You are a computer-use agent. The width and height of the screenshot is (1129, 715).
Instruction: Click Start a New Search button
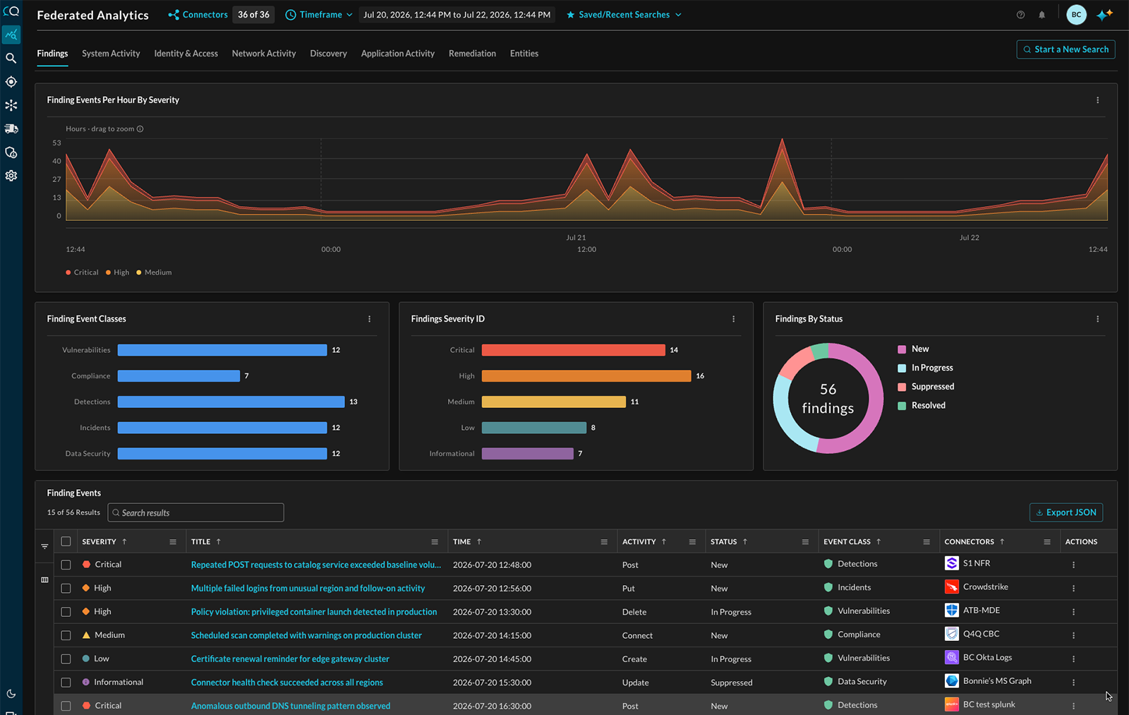point(1065,49)
